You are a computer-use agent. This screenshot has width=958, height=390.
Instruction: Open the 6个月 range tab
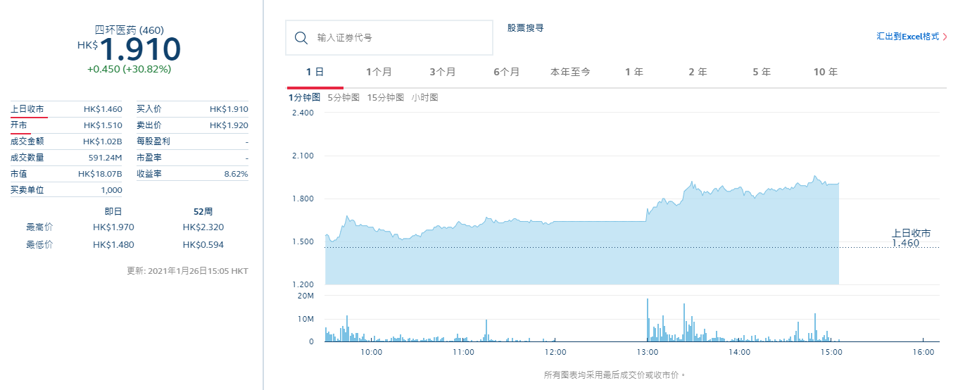(x=507, y=73)
